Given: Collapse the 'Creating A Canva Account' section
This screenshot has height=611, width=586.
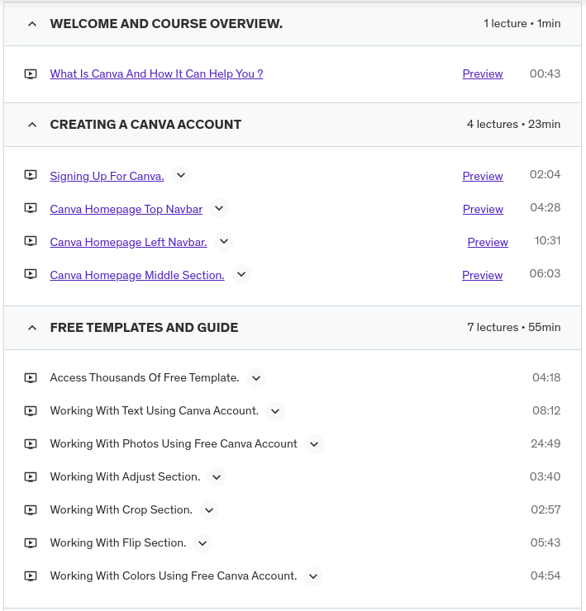Looking at the screenshot, I should 32,125.
